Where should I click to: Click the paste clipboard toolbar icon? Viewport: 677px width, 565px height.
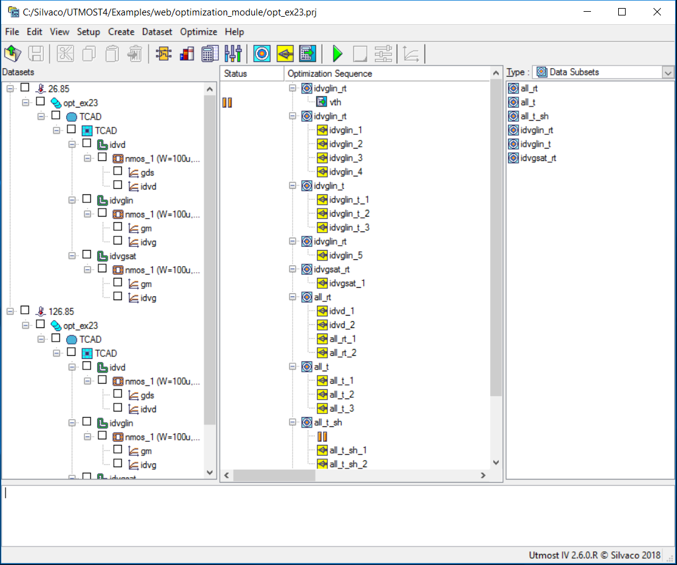tap(112, 53)
